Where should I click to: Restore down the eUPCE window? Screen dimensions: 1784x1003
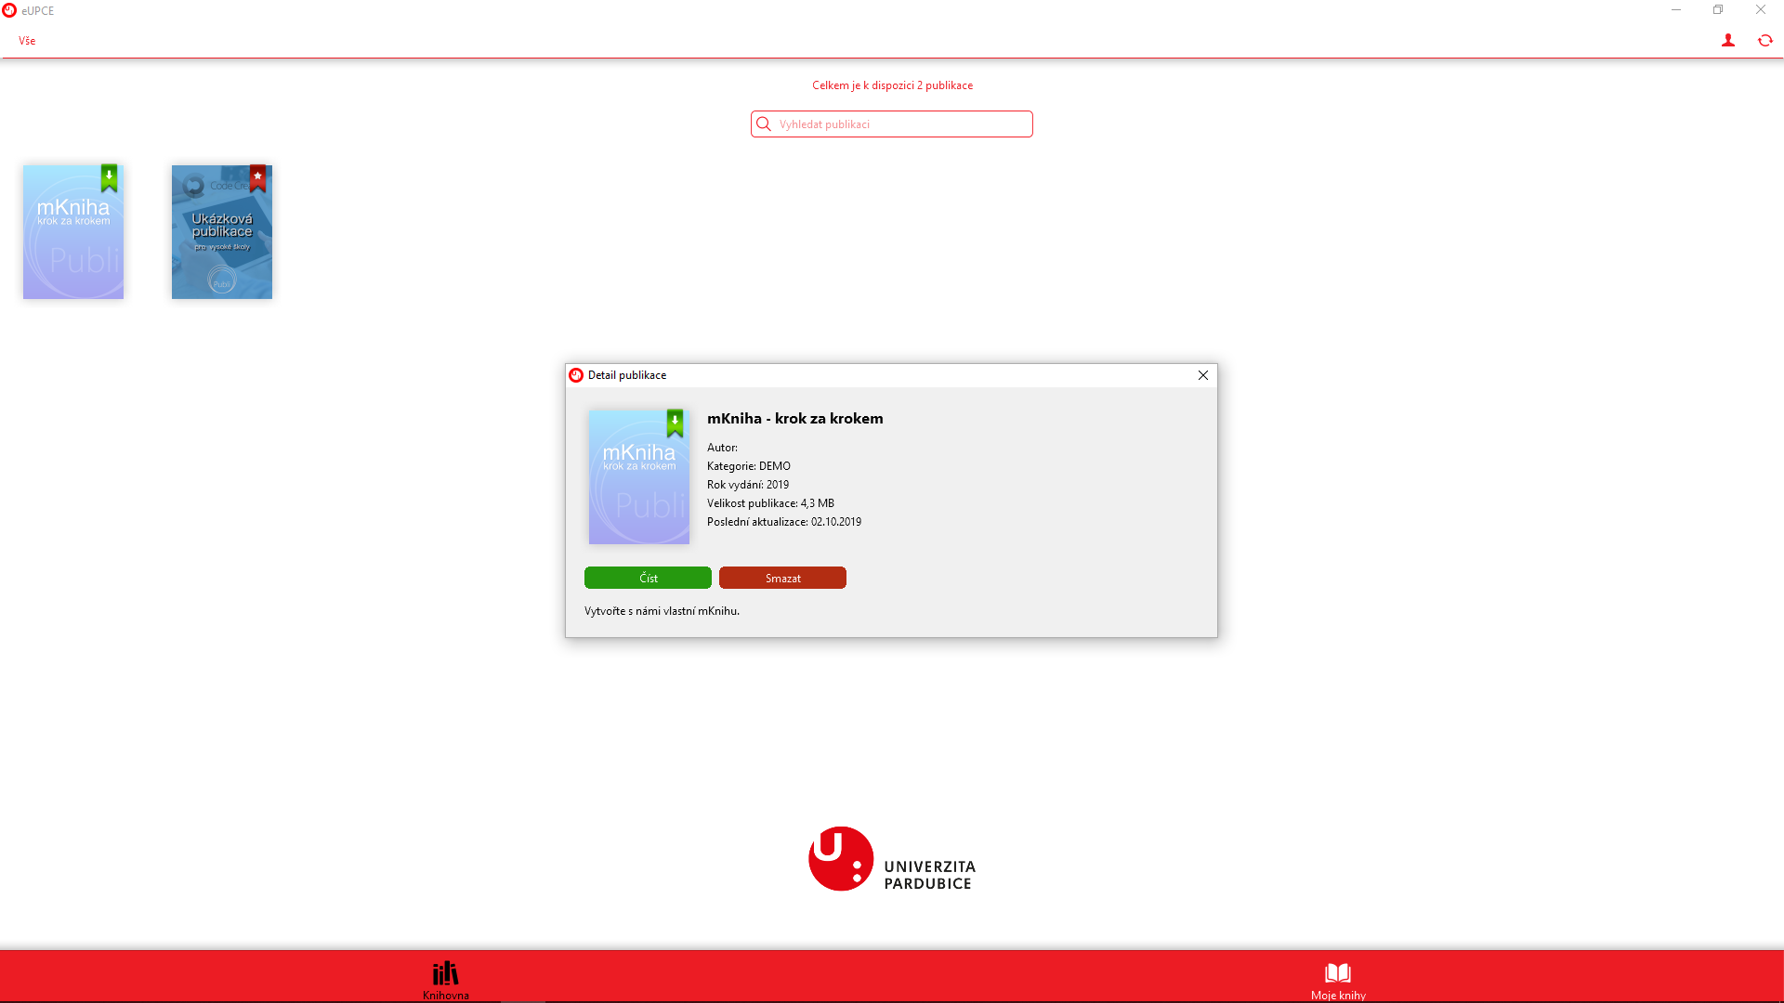coord(1717,10)
